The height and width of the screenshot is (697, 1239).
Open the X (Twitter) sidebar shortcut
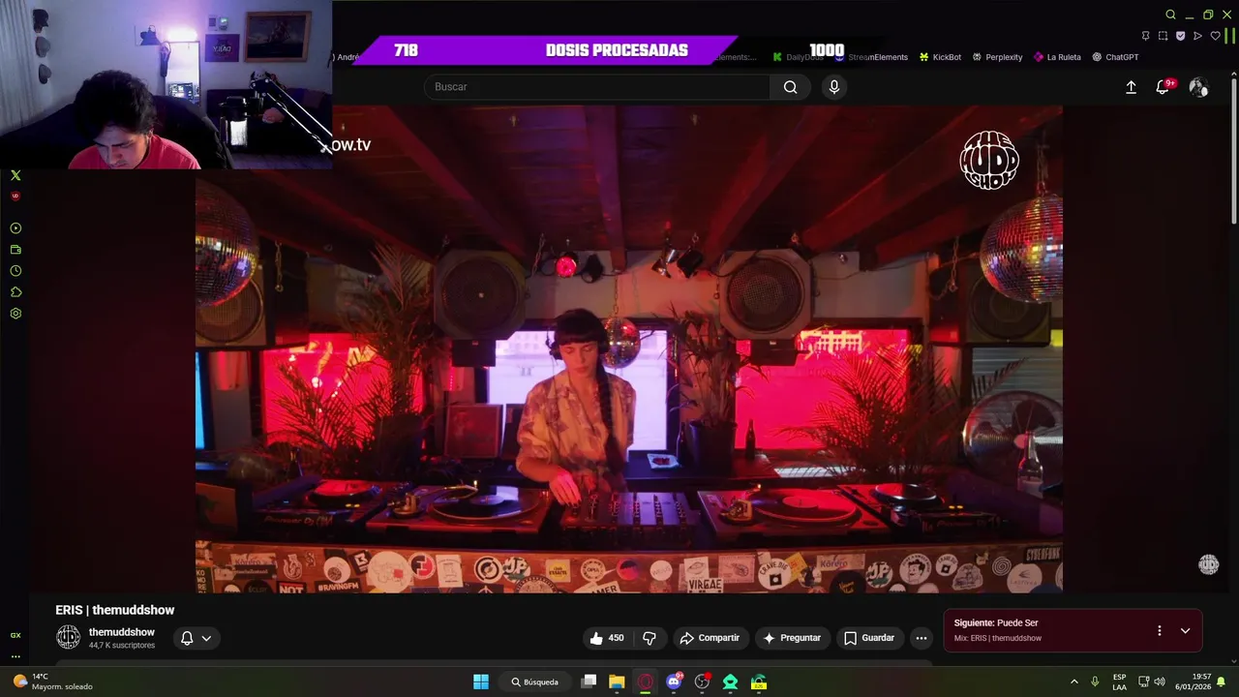[15, 175]
